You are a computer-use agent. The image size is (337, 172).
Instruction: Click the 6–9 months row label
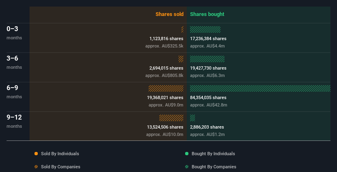pos(14,92)
